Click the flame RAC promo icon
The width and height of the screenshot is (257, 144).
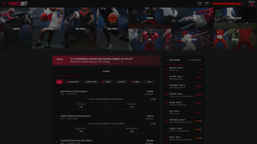pos(58,59)
